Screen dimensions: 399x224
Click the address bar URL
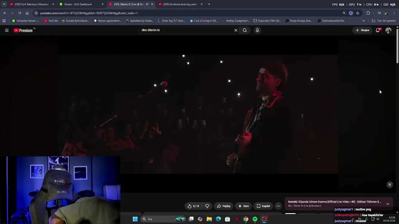point(89,13)
